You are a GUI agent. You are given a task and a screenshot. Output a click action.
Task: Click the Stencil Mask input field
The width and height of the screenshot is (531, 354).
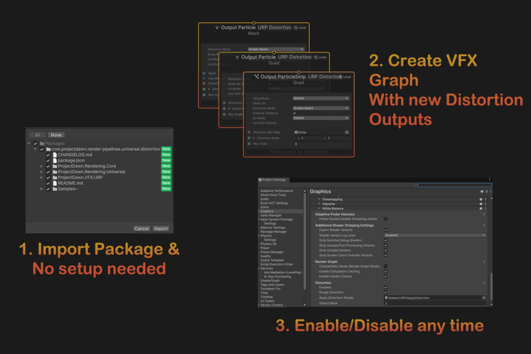[435, 304]
